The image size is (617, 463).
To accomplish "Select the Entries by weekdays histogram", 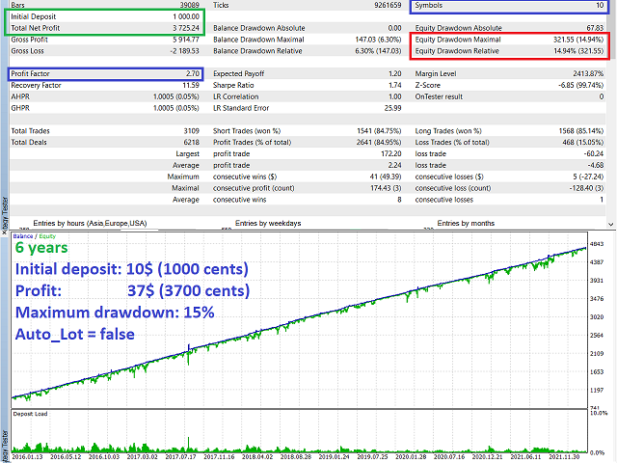I will 272,223.
